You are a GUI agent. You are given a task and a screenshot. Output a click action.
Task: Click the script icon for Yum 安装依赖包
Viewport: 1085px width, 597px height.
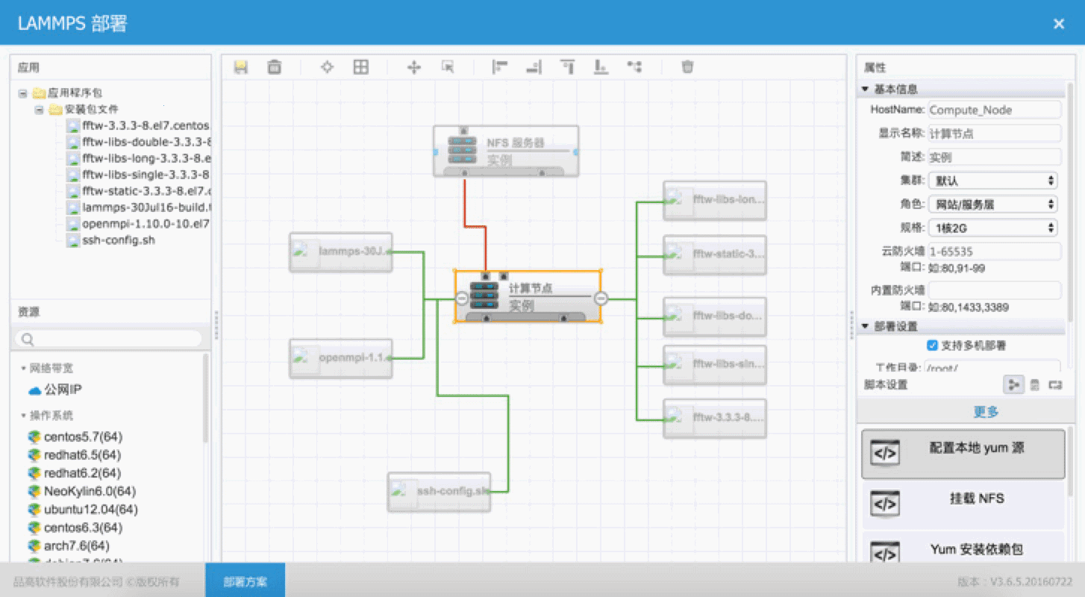pyautogui.click(x=885, y=553)
